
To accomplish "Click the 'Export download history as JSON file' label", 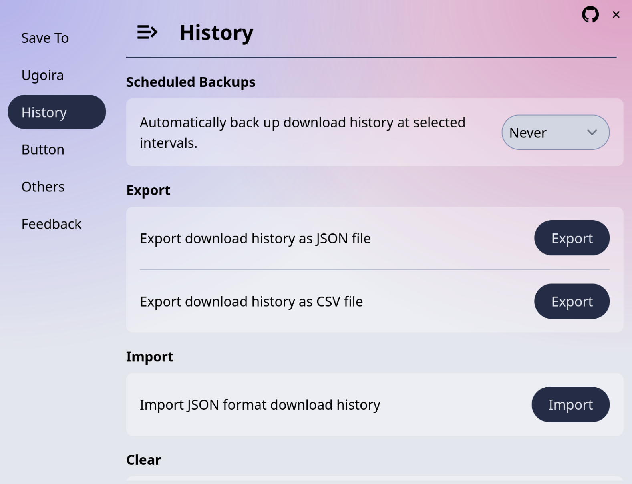I will (255, 239).
